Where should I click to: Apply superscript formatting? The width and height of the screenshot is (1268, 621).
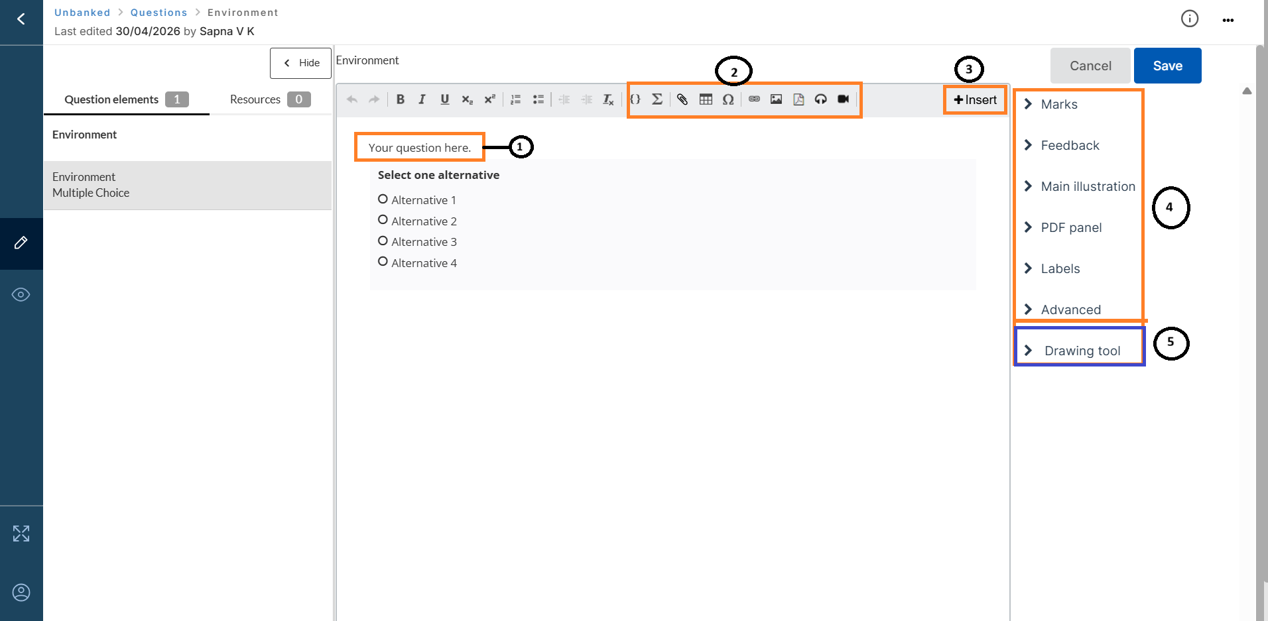(489, 99)
